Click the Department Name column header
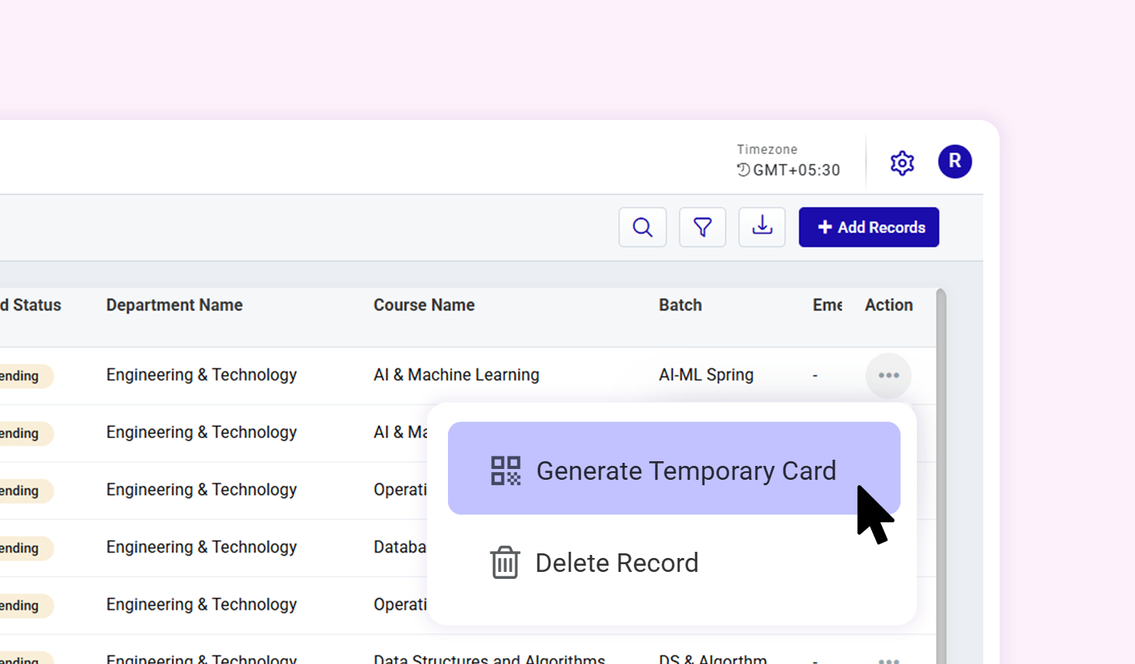The image size is (1135, 664). (x=174, y=305)
